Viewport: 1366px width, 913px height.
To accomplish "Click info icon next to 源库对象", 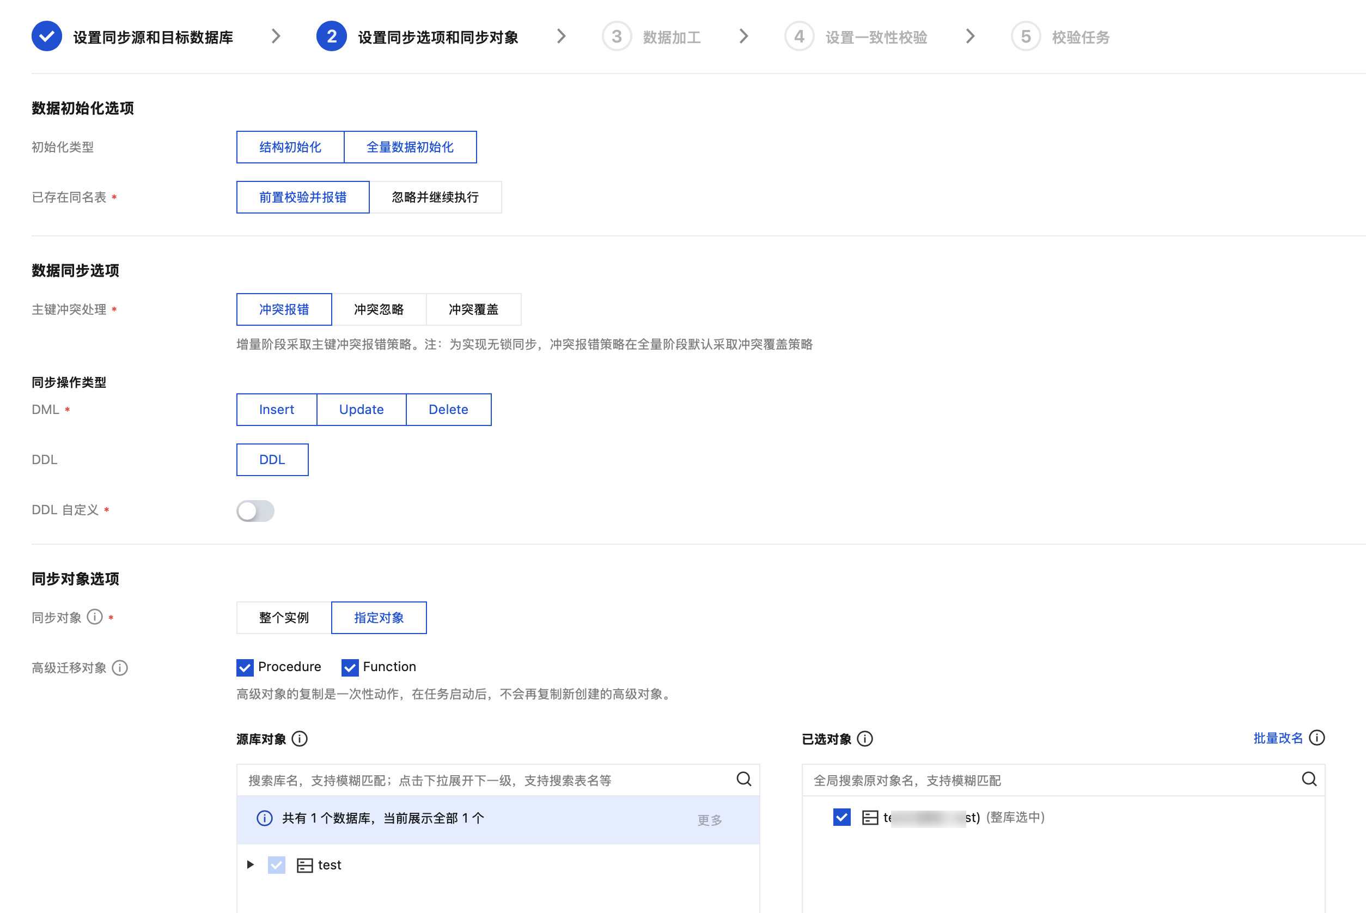I will pyautogui.click(x=300, y=738).
